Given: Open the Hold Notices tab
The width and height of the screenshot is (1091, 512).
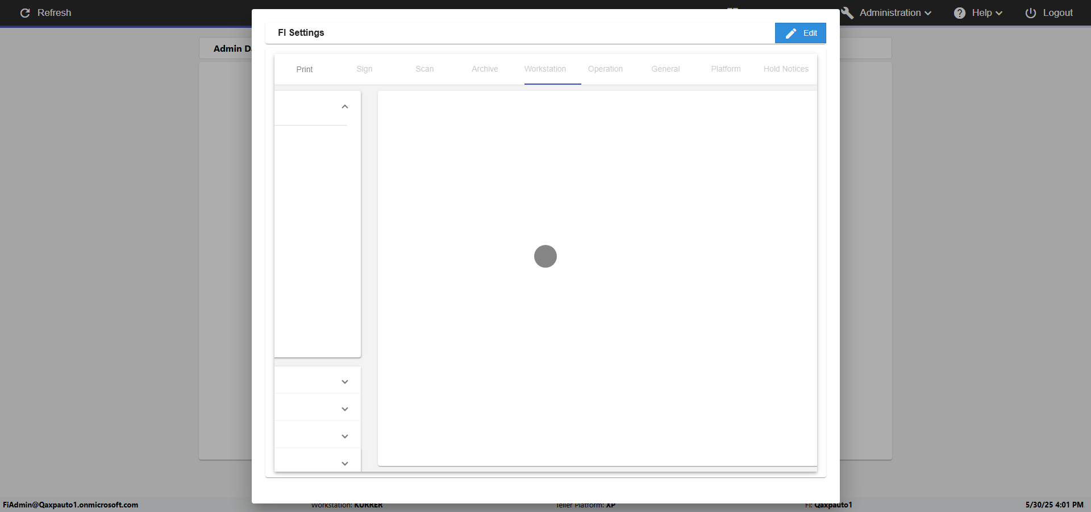Looking at the screenshot, I should pyautogui.click(x=786, y=69).
